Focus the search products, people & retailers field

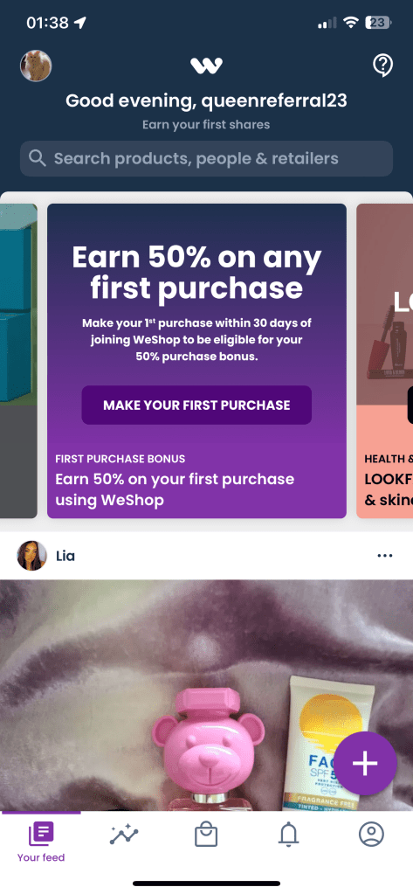(x=206, y=158)
